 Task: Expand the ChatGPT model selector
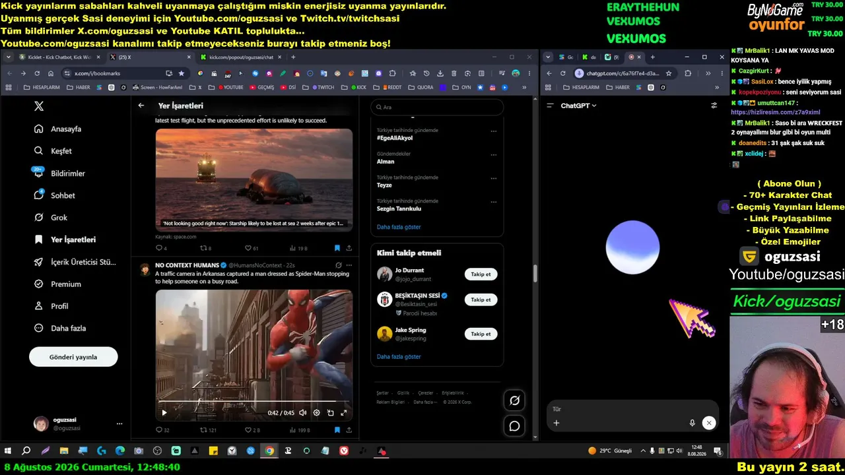[578, 106]
